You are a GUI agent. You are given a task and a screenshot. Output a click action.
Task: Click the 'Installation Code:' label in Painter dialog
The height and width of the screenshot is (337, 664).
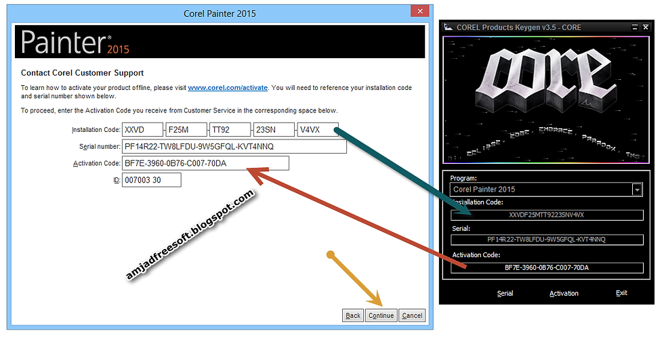pos(96,130)
